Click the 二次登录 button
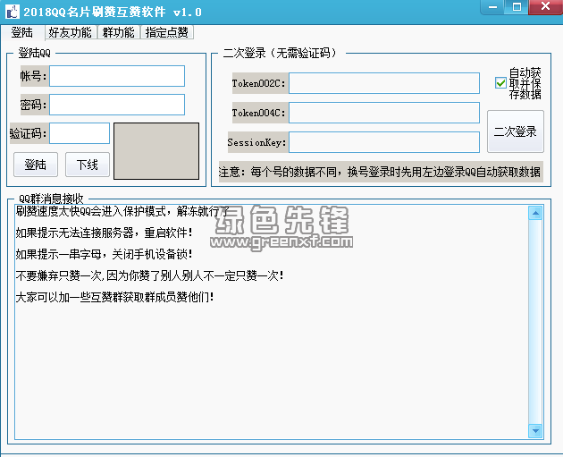The height and width of the screenshot is (457, 563). tap(516, 131)
